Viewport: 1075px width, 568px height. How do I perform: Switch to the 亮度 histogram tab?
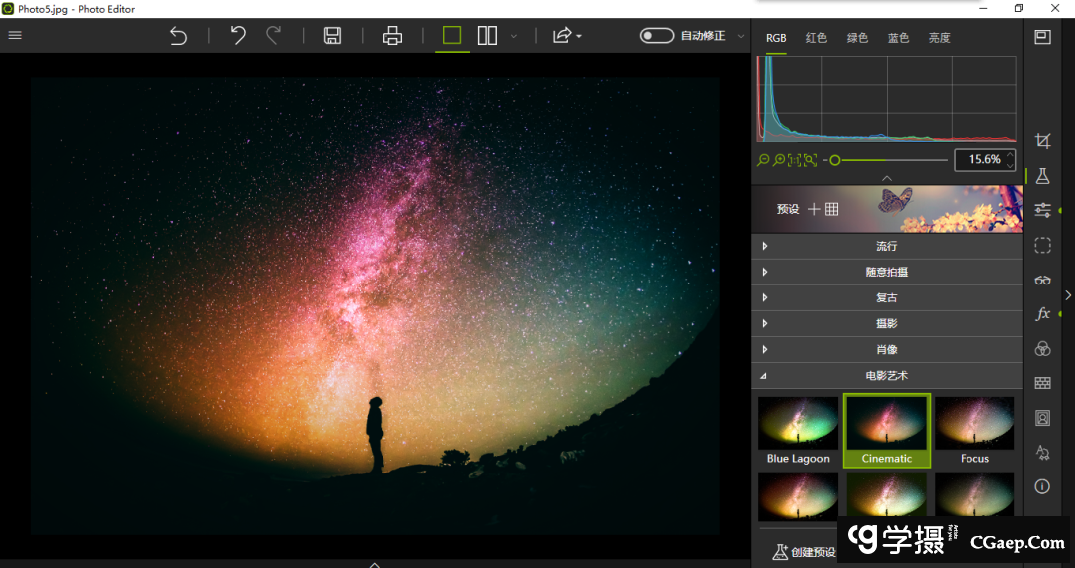pyautogui.click(x=939, y=38)
